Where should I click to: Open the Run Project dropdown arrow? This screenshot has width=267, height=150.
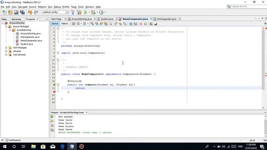pos(89,12)
